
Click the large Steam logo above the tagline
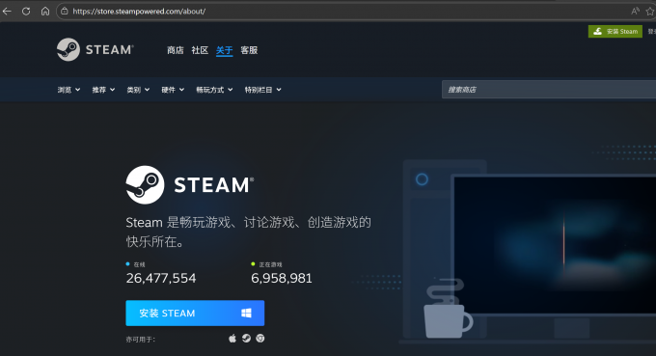click(189, 185)
